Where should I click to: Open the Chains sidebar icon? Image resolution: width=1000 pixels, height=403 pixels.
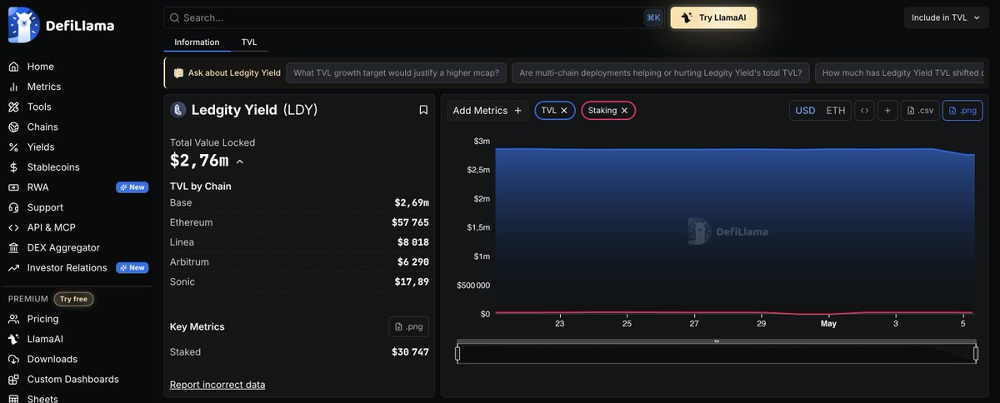click(x=13, y=127)
